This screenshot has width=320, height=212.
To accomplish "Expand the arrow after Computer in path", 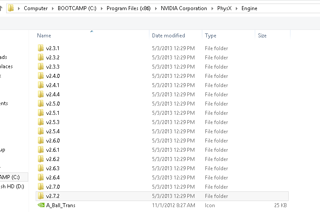I will point(53,8).
